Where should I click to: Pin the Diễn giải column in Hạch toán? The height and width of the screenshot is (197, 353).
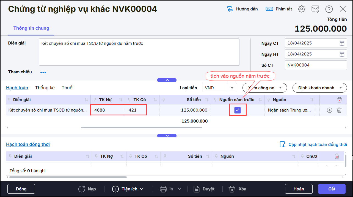[x=9, y=100]
